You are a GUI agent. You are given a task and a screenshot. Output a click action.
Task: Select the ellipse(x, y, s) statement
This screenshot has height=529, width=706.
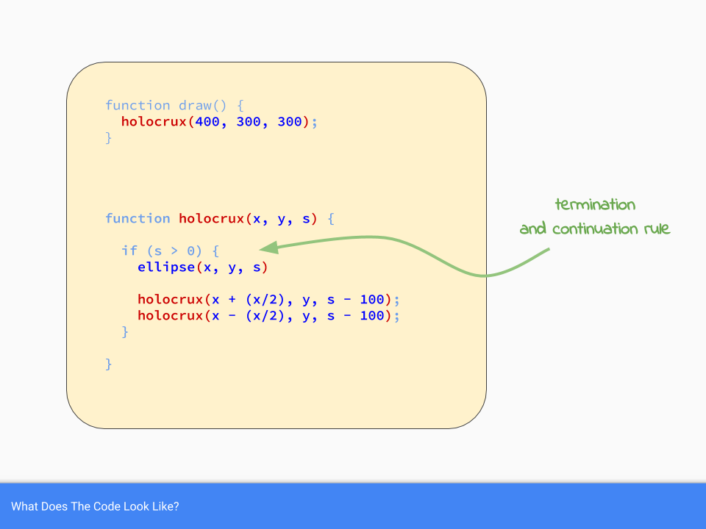(x=202, y=267)
